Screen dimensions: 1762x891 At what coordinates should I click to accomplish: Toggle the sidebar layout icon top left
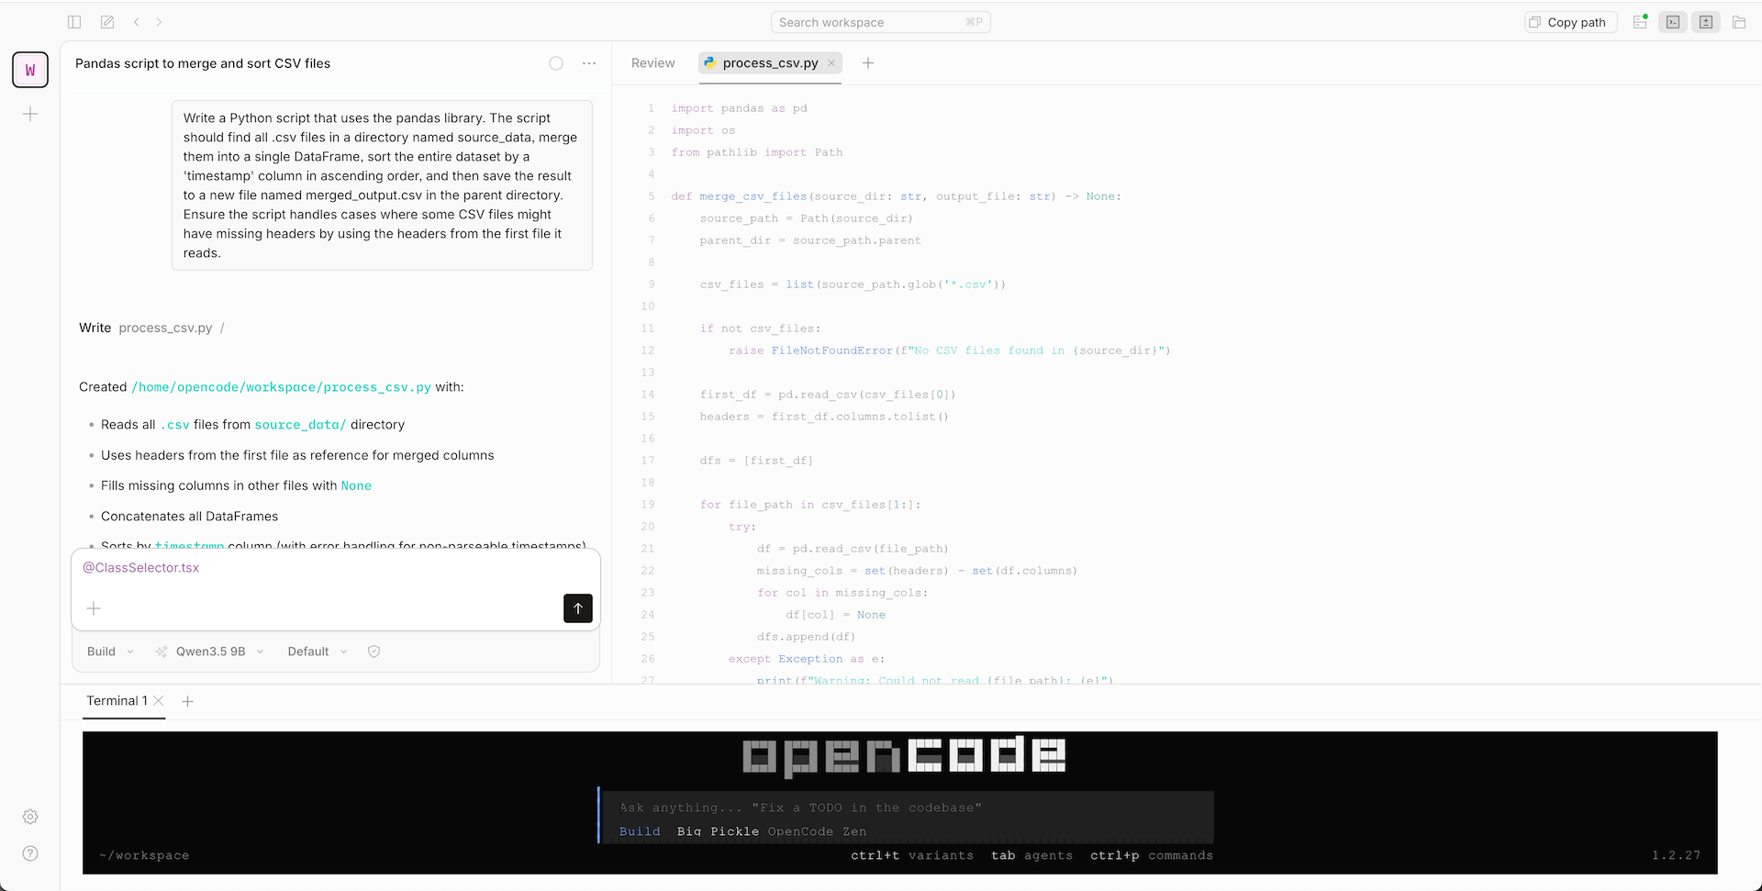click(x=73, y=21)
